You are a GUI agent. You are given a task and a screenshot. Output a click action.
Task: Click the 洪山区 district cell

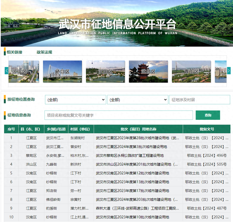pos(31,164)
